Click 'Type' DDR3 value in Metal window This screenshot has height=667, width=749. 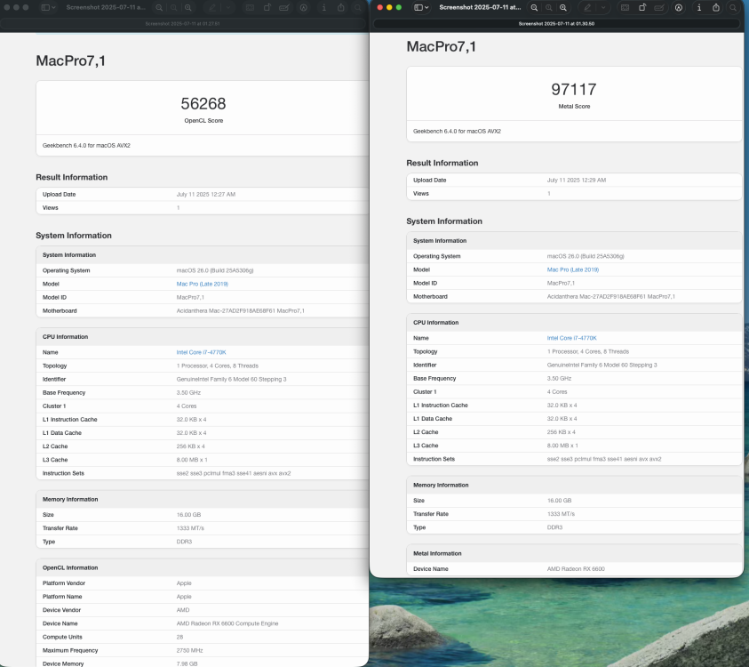554,527
